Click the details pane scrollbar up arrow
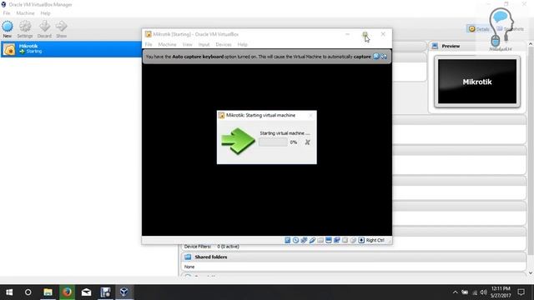This screenshot has height=300, width=534. [531, 44]
